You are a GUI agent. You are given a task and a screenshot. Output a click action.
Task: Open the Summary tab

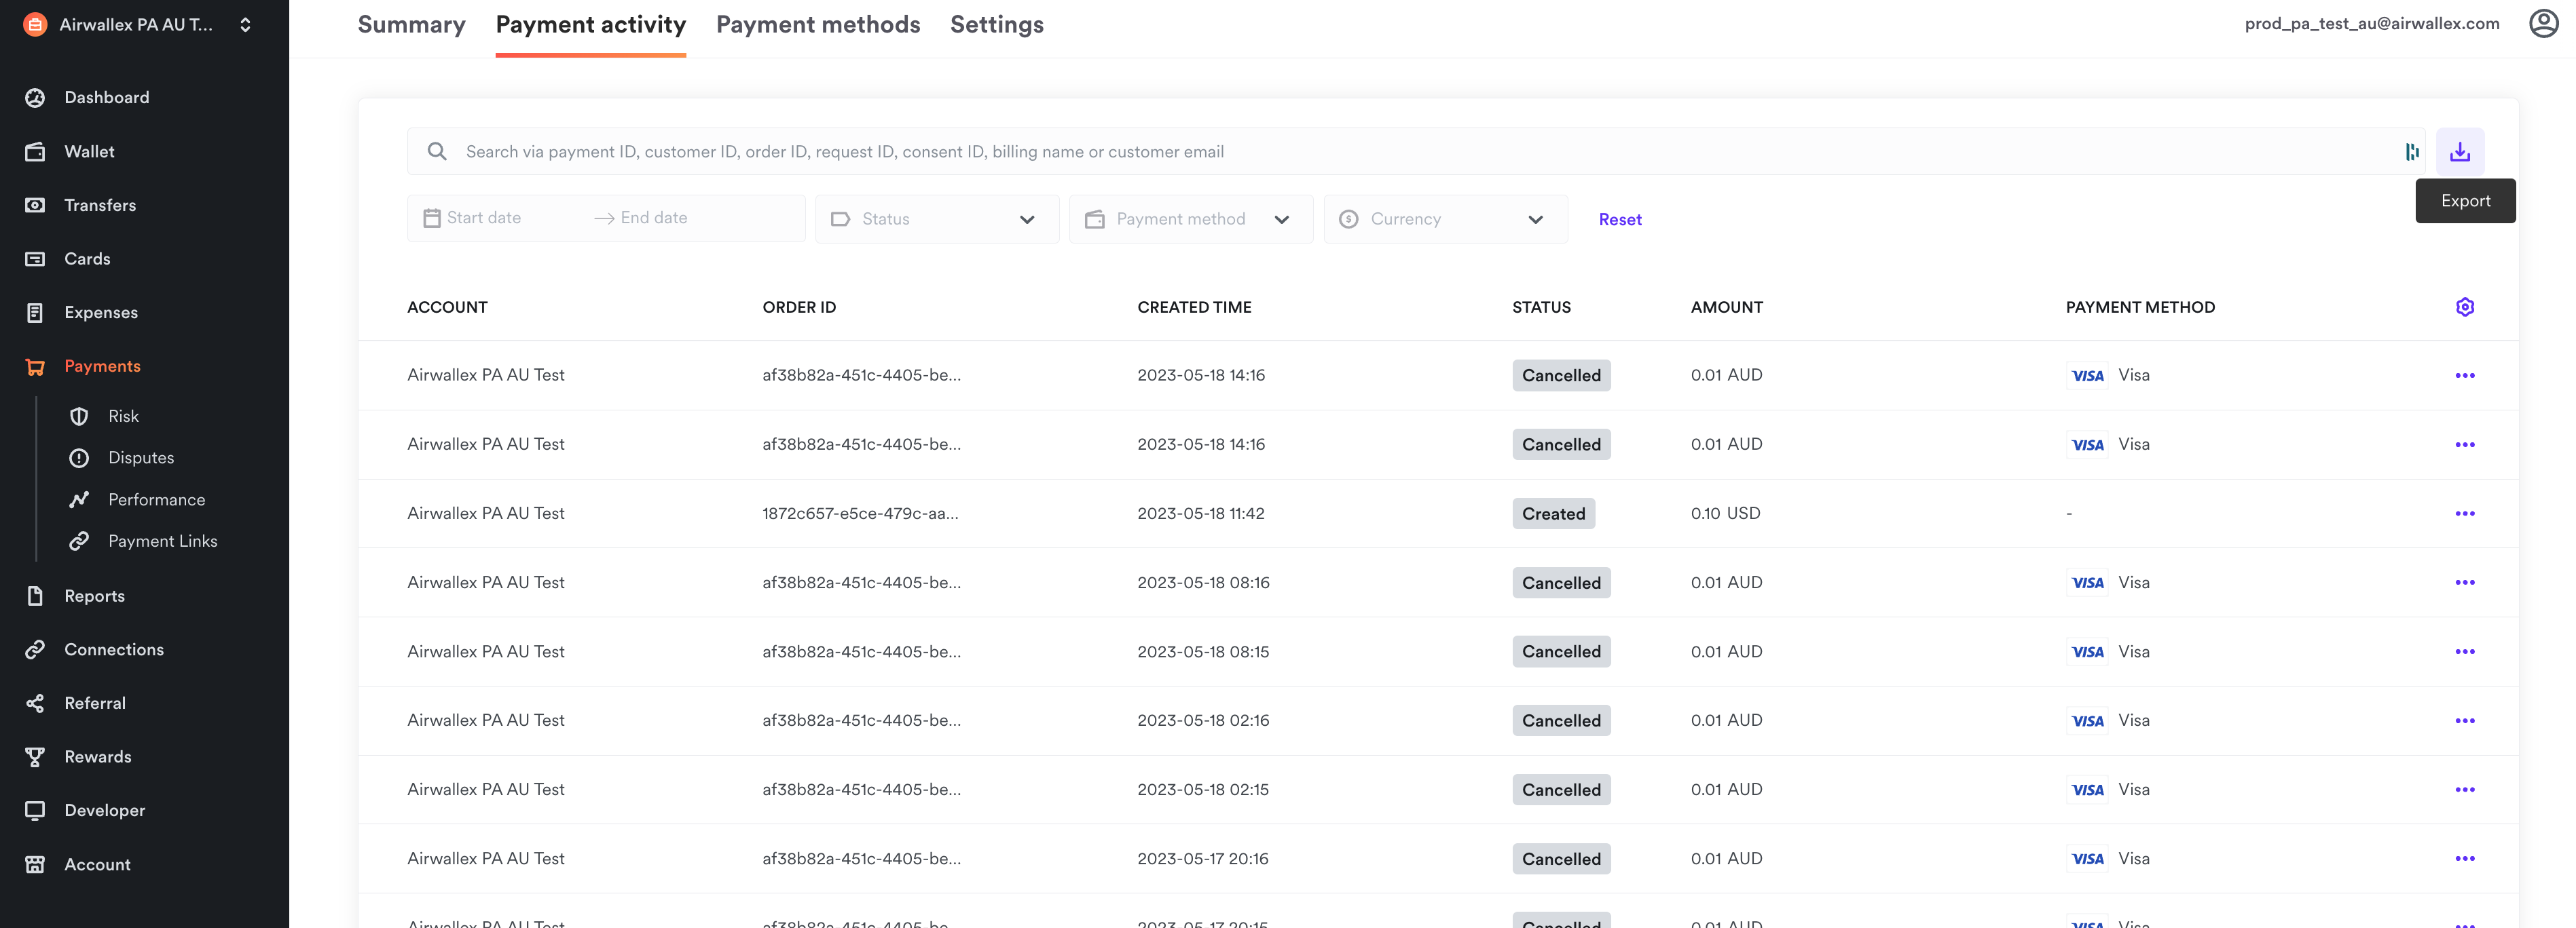coord(411,24)
